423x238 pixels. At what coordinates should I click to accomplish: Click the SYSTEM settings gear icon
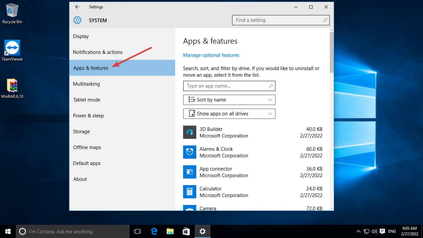pos(77,20)
